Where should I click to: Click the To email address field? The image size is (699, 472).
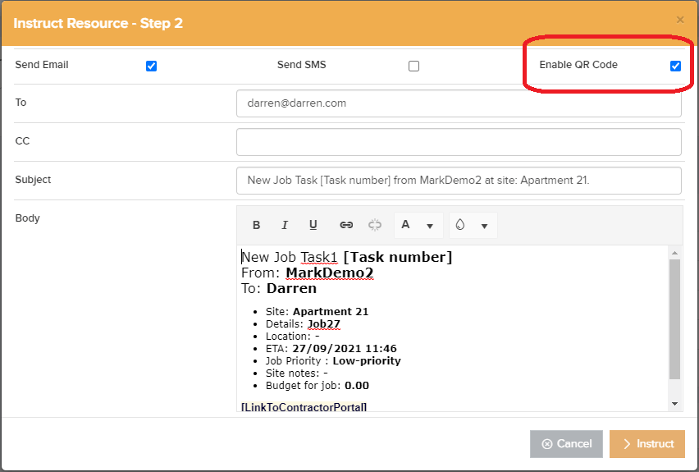(x=459, y=103)
